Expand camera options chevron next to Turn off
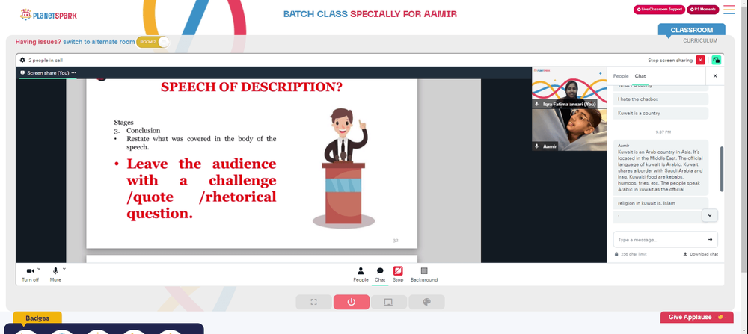 pos(39,268)
